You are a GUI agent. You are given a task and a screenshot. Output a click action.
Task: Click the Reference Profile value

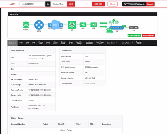(x=40, y=90)
